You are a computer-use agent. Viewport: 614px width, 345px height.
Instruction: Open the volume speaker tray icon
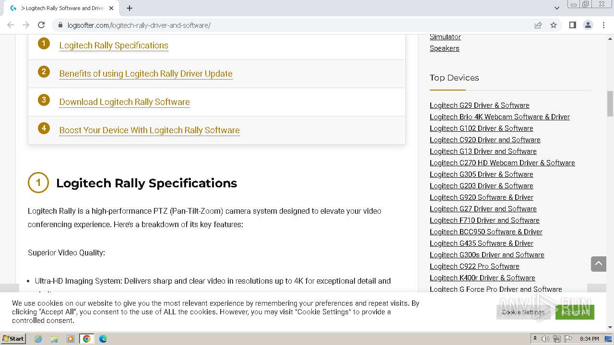545,339
